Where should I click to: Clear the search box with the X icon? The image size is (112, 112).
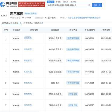click(x=89, y=5)
